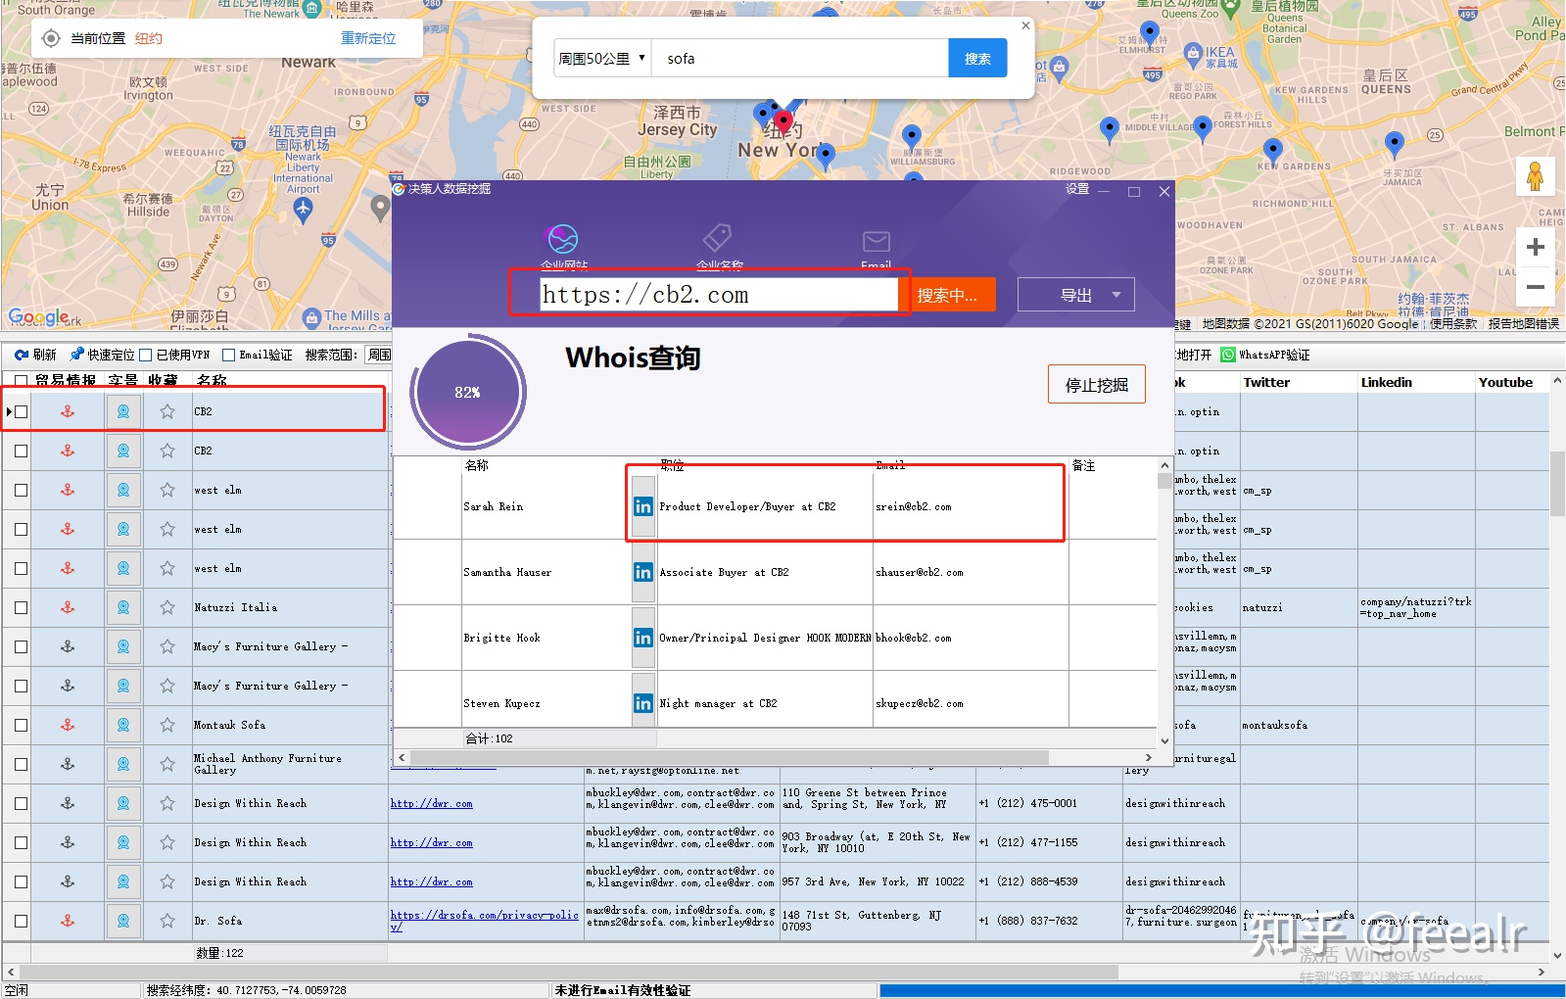The image size is (1566, 999).
Task: Click the blue 搜索 map search button
Action: click(x=976, y=59)
